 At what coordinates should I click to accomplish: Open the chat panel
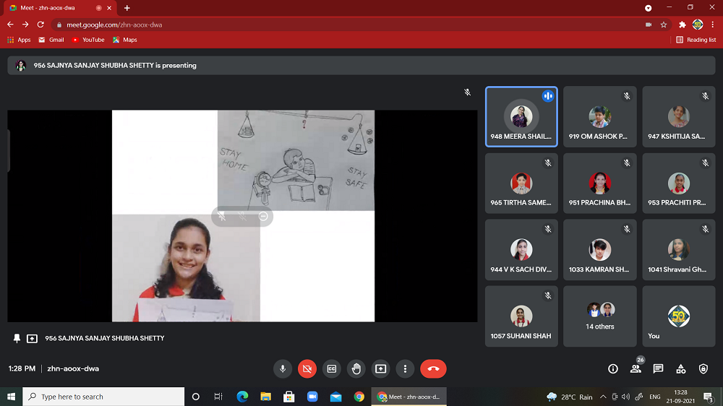pos(658,368)
